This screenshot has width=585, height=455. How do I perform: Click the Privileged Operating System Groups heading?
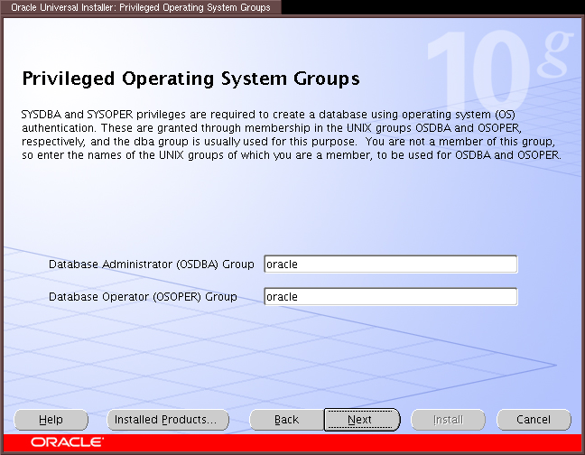[x=190, y=79]
